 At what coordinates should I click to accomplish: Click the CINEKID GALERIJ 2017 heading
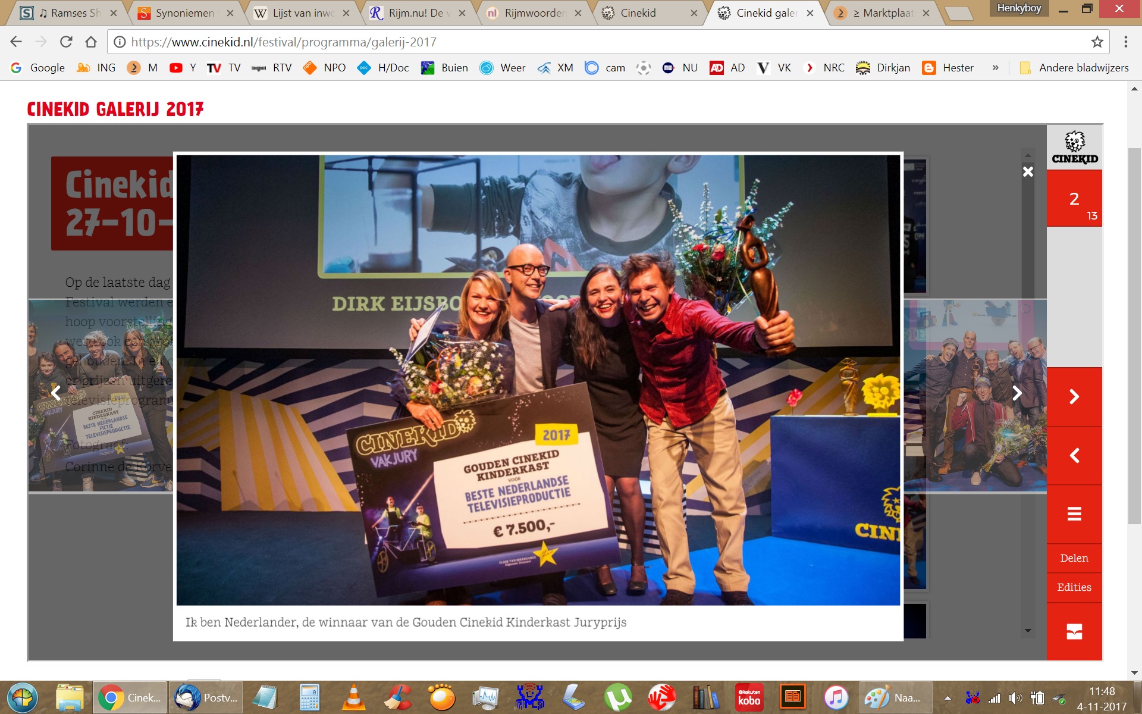tap(115, 109)
